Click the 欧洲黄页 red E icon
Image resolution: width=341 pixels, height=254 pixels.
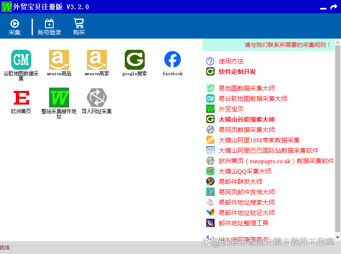pyautogui.click(x=21, y=98)
